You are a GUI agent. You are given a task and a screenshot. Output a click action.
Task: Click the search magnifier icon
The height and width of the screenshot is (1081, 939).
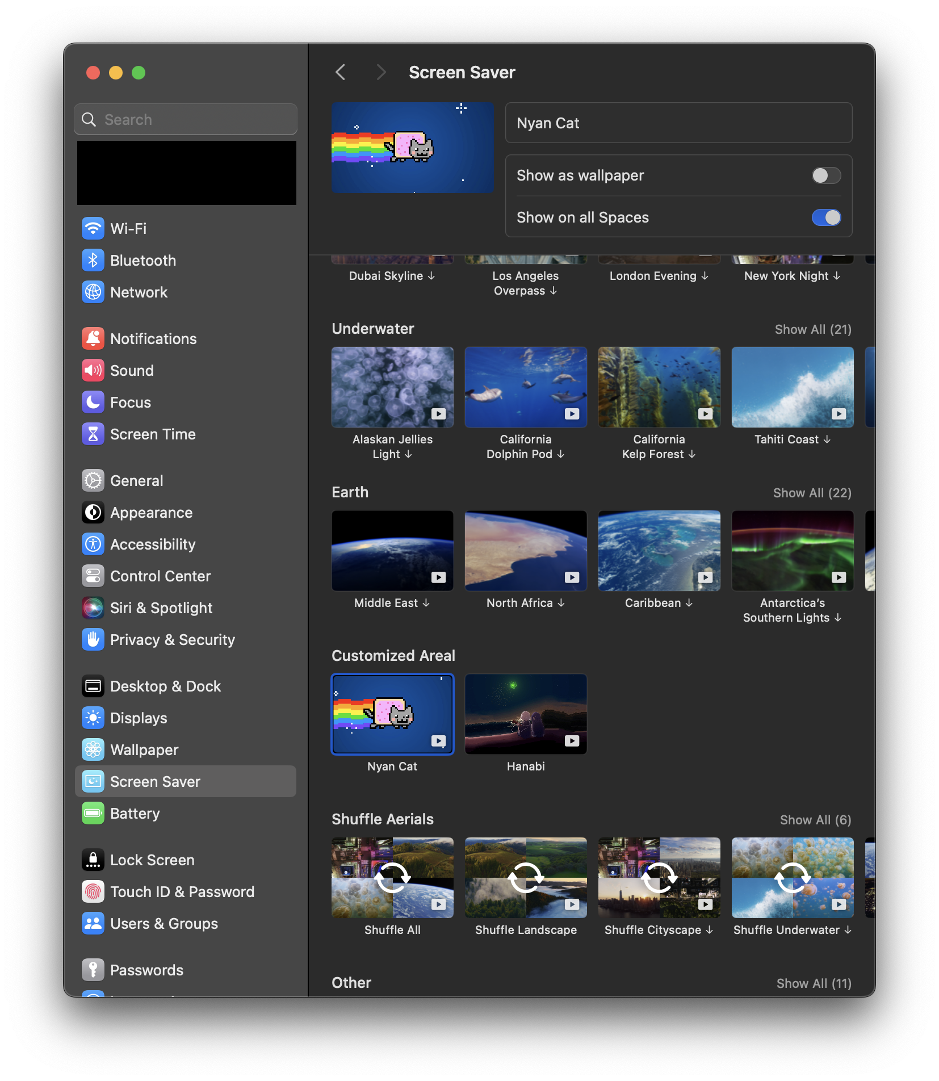coord(89,119)
